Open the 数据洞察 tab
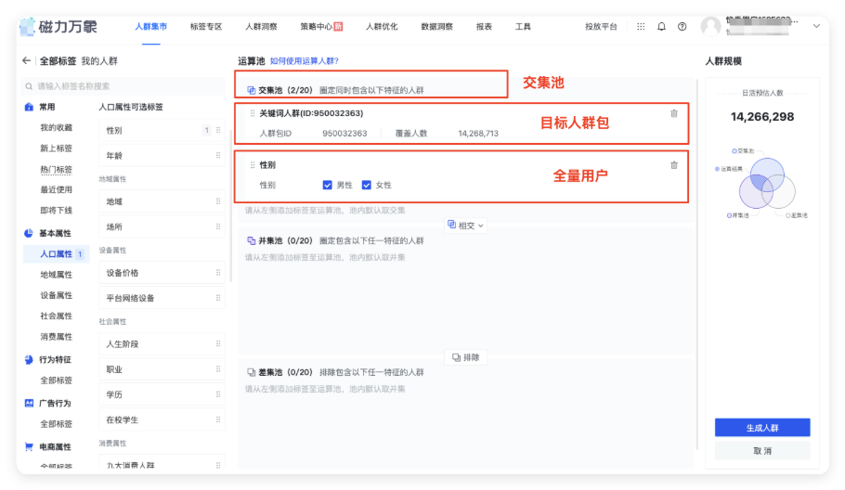 [437, 26]
